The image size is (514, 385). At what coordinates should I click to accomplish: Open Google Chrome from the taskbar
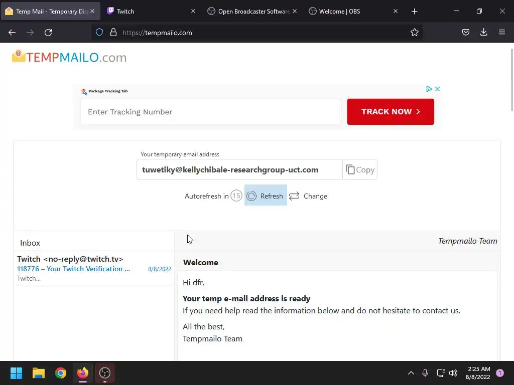[x=61, y=373]
